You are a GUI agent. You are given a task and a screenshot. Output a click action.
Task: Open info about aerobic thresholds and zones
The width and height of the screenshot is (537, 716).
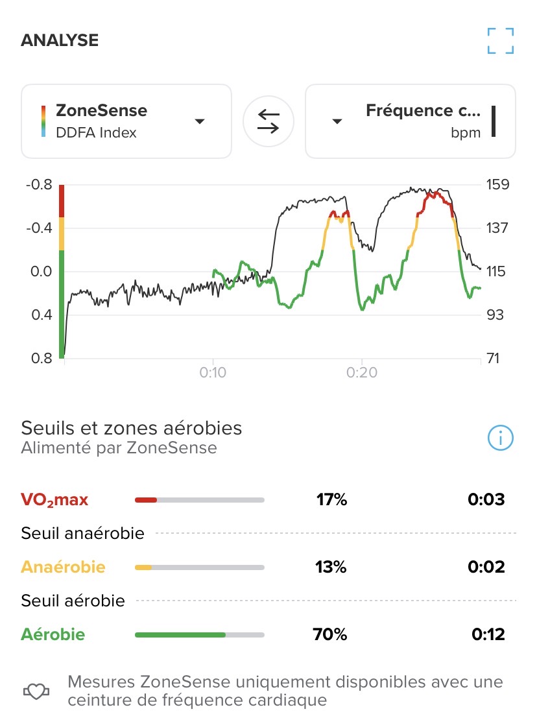click(500, 439)
